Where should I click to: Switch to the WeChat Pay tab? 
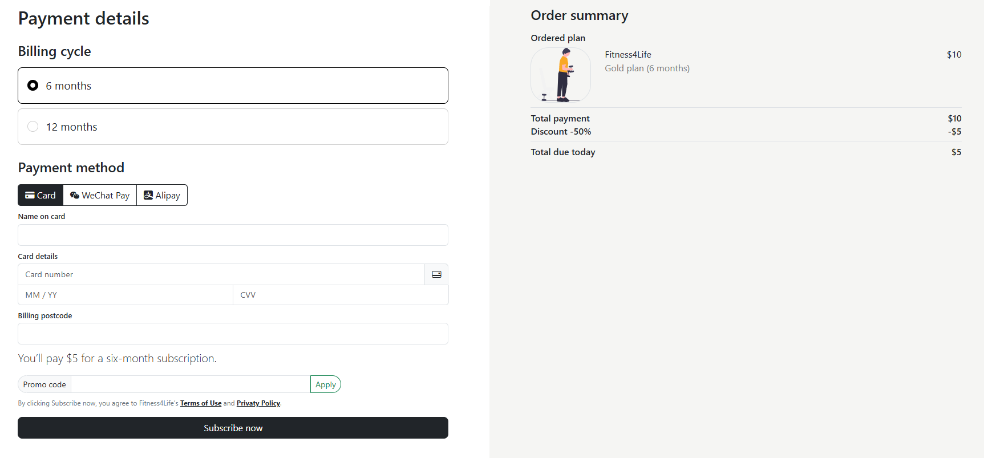tap(100, 195)
